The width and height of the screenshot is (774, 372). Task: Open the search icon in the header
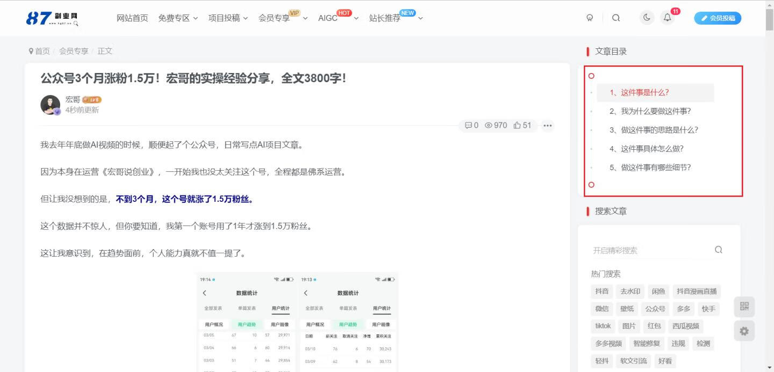(615, 17)
